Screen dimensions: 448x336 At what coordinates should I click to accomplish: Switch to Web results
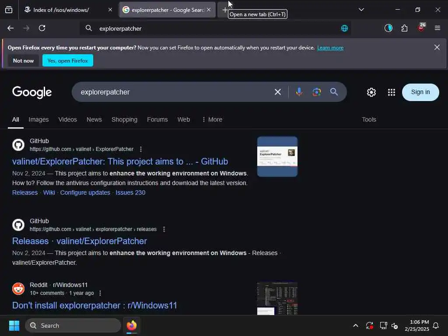pos(183,120)
